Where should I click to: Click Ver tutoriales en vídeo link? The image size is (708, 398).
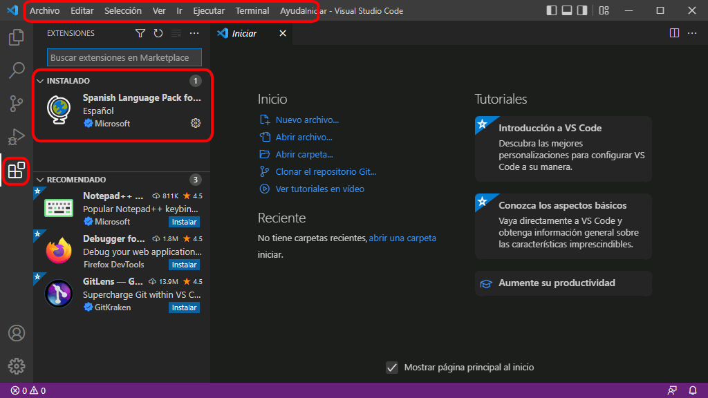319,189
